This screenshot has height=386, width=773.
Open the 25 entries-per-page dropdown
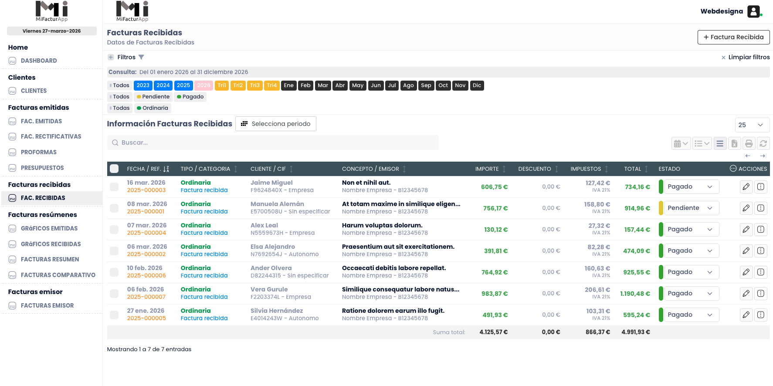coord(752,125)
